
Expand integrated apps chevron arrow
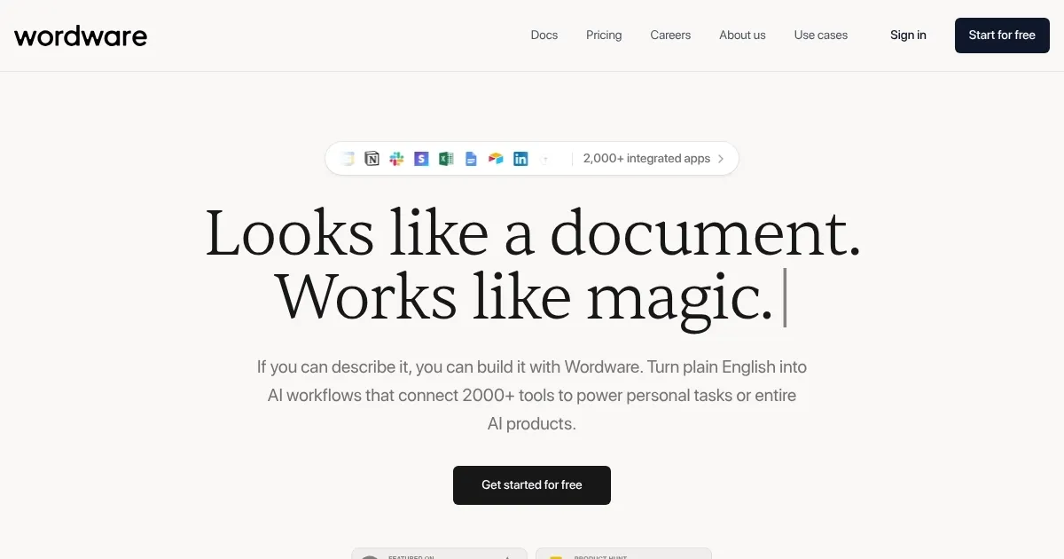721,159
